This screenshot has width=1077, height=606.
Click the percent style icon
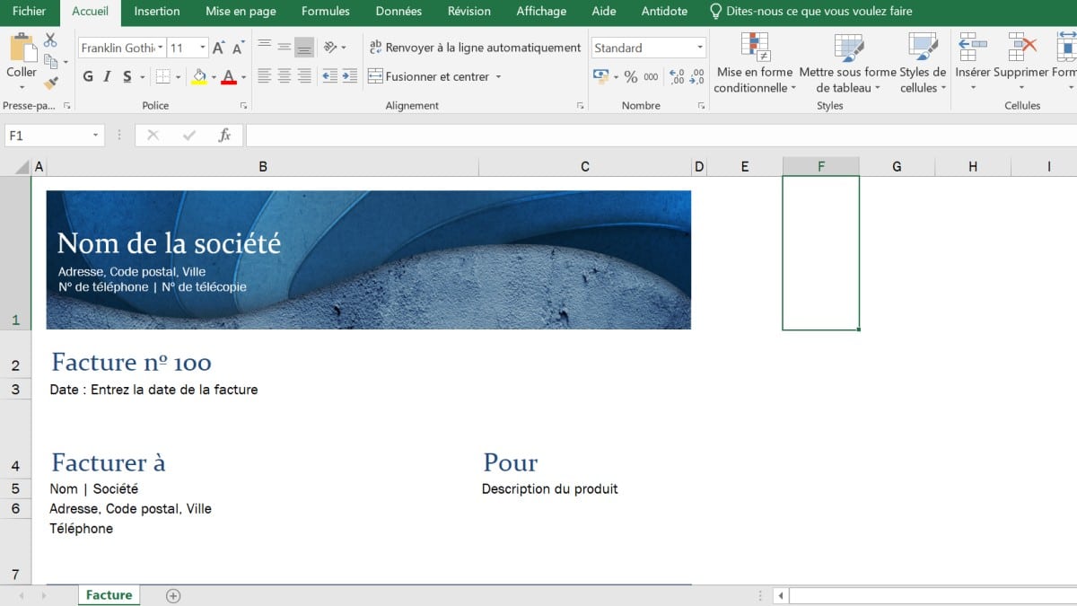(x=630, y=77)
